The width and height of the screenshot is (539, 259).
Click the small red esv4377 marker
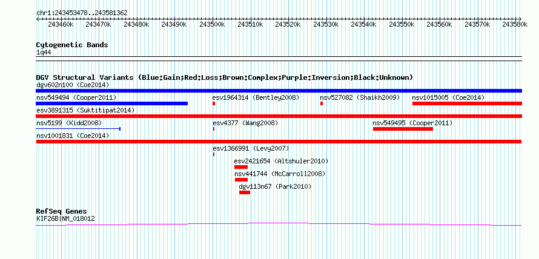[214, 129]
